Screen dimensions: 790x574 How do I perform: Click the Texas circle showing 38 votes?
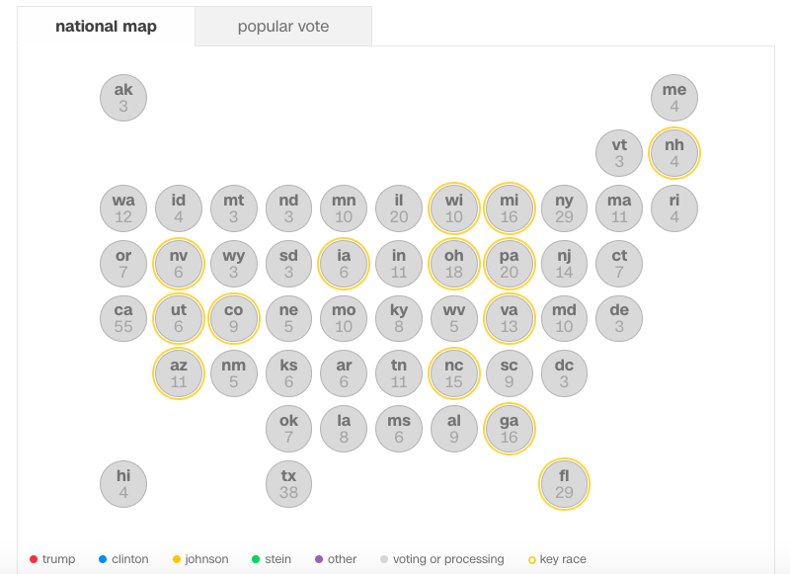(288, 484)
